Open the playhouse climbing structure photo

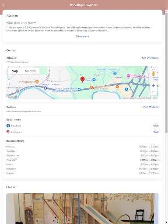[82, 209]
